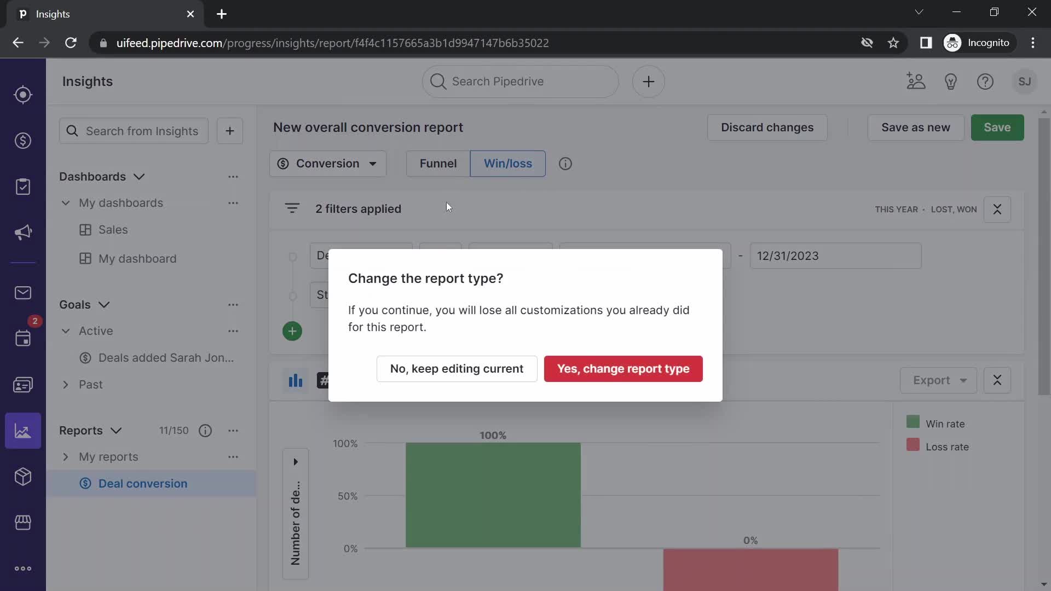Click the bar chart view icon

point(295,380)
